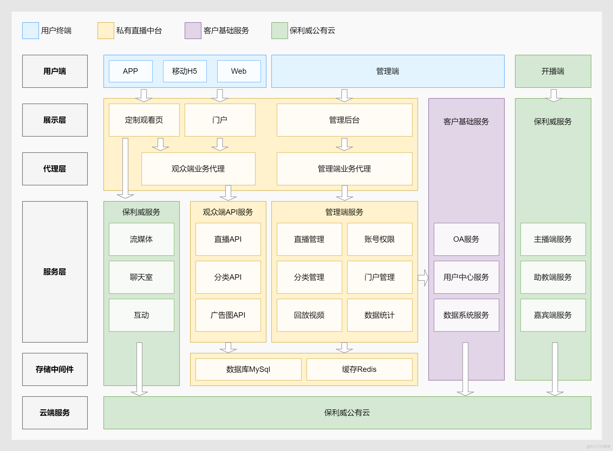Click the green 保利威公有云 legend swatch
Viewport: 613px width, 451px height.
click(x=280, y=31)
